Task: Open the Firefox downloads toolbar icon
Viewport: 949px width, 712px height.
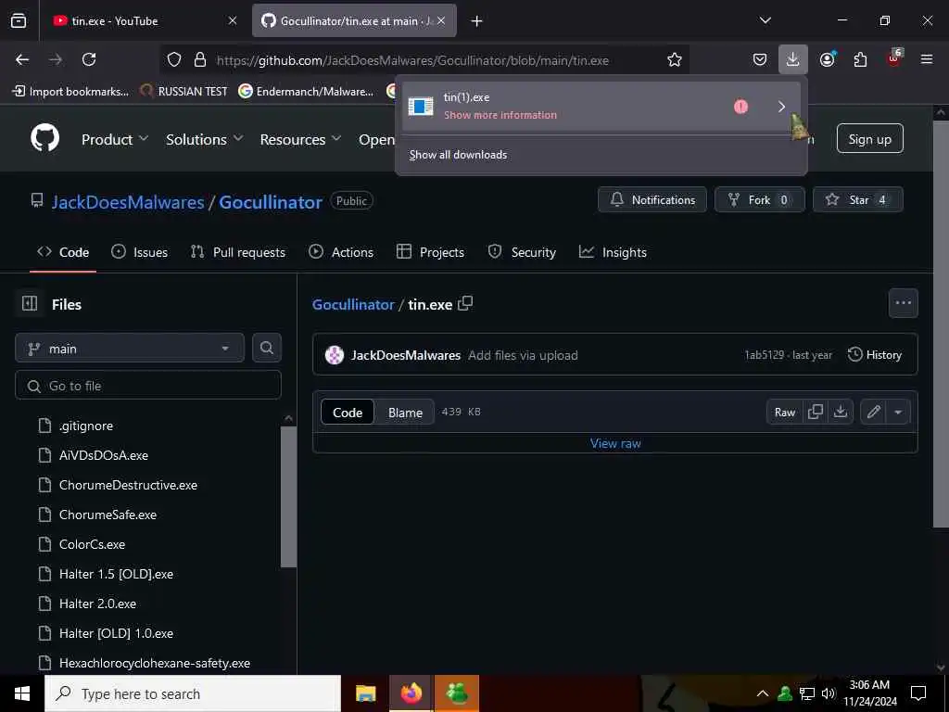Action: [x=793, y=59]
